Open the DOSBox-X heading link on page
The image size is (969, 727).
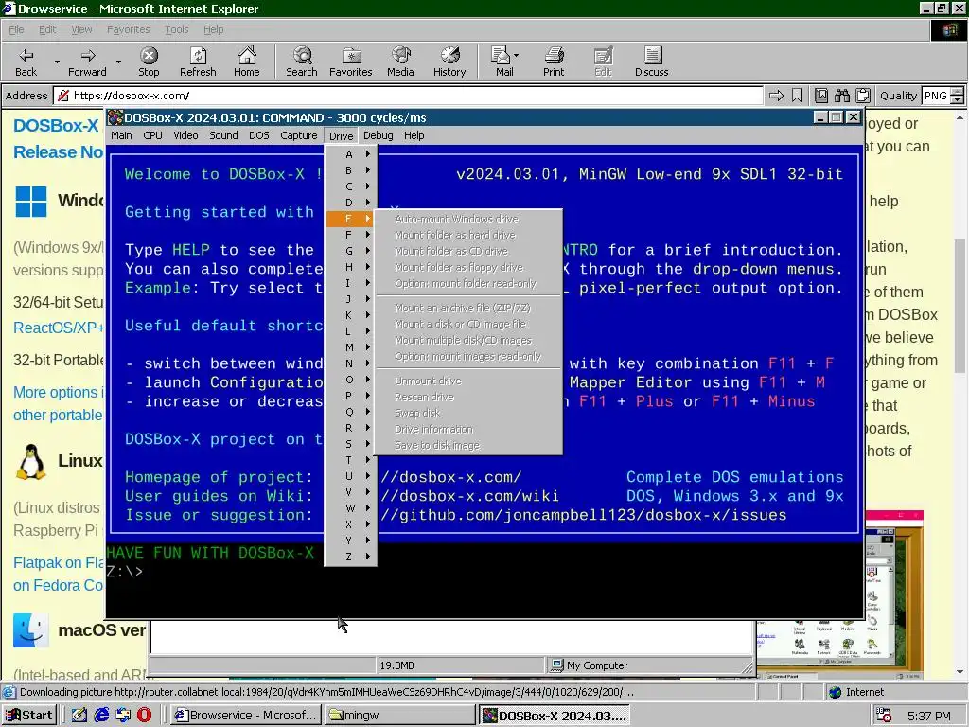(x=56, y=126)
